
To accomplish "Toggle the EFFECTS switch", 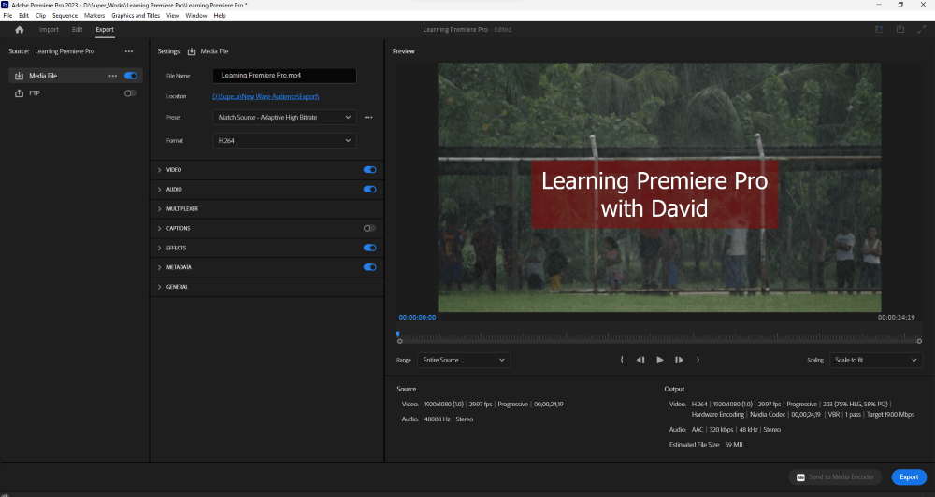I will coord(369,248).
